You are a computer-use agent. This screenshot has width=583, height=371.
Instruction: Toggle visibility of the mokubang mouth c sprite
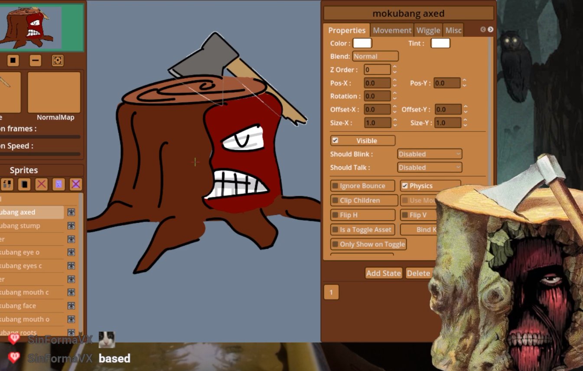(x=71, y=293)
